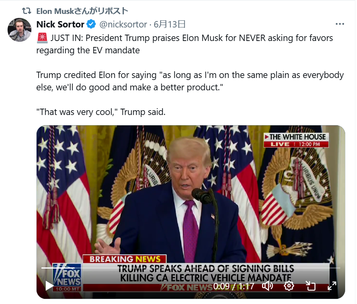The width and height of the screenshot is (357, 304).
Task: Click "That was very cool" quote line
Action: (x=101, y=112)
